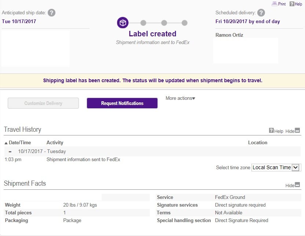Click 'Shipment information sent to FedEx' activity entry
Viewport: 305px width, 236px height.
(83, 160)
